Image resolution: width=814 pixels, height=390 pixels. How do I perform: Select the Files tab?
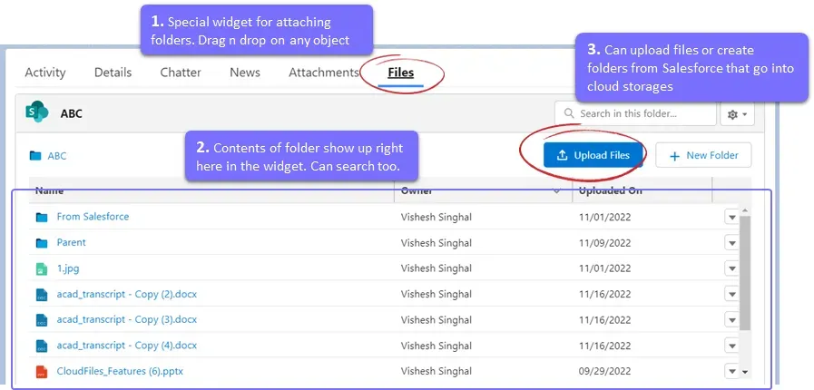(x=401, y=73)
